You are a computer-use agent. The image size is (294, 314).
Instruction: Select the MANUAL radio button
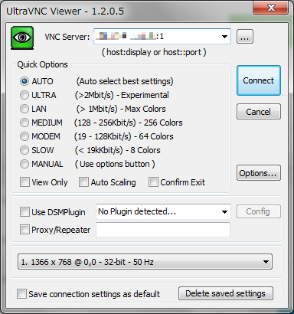coord(24,164)
